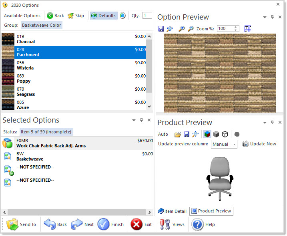Zoom out on the option preview
Screen dimensions: 287x236
[x=191, y=29]
